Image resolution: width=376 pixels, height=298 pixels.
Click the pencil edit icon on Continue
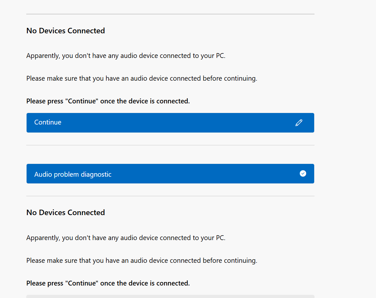(x=299, y=123)
